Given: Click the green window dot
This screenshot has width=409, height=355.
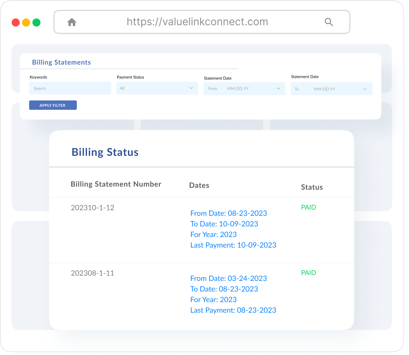Looking at the screenshot, I should 36,22.
